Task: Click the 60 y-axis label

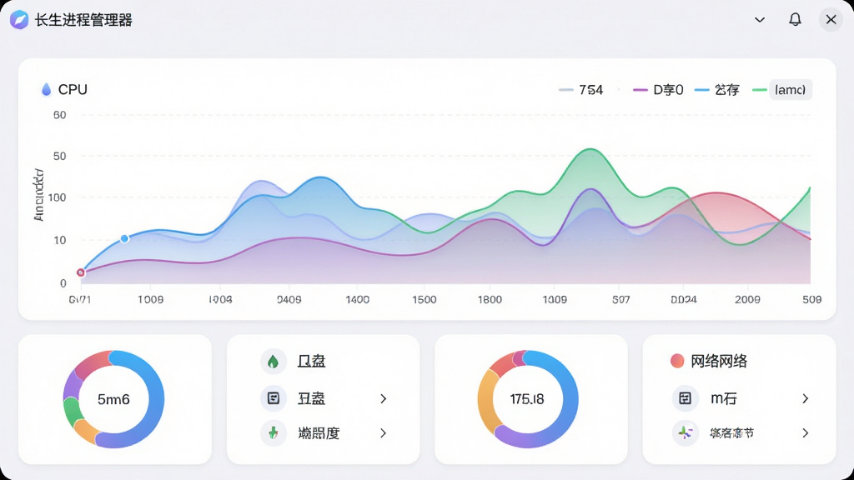Action: tap(60, 115)
